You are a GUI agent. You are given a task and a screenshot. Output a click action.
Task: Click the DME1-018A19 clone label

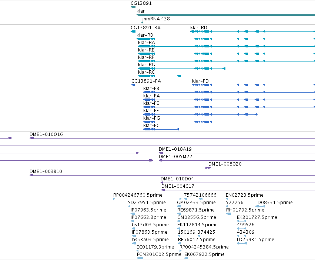pos(175,149)
